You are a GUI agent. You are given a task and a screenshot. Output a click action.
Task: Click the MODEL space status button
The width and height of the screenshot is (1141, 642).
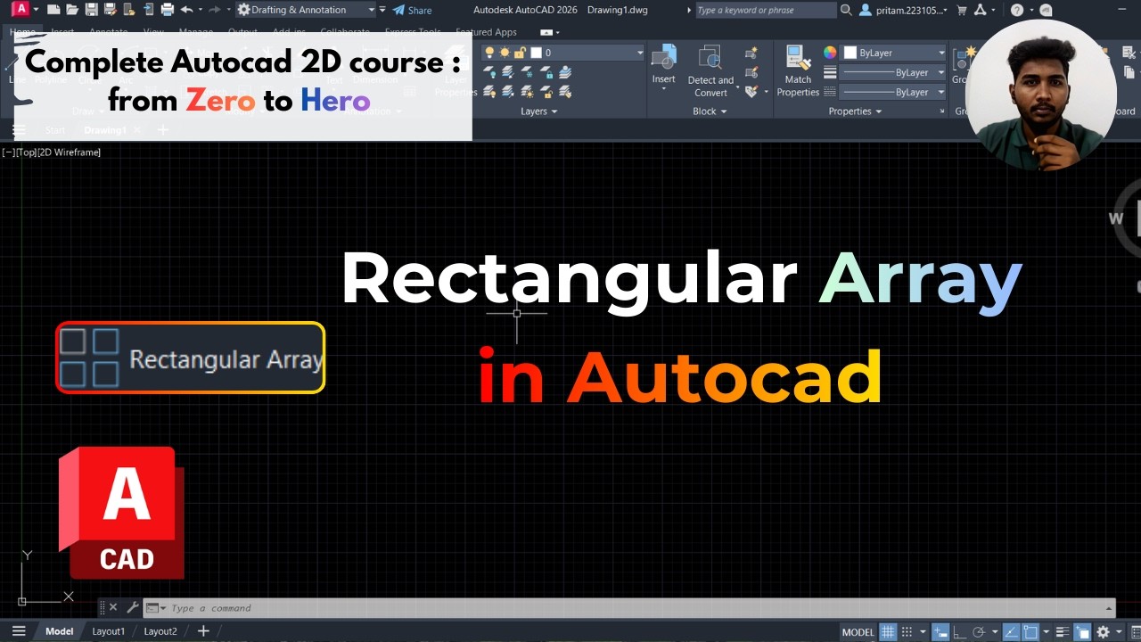[858, 631]
